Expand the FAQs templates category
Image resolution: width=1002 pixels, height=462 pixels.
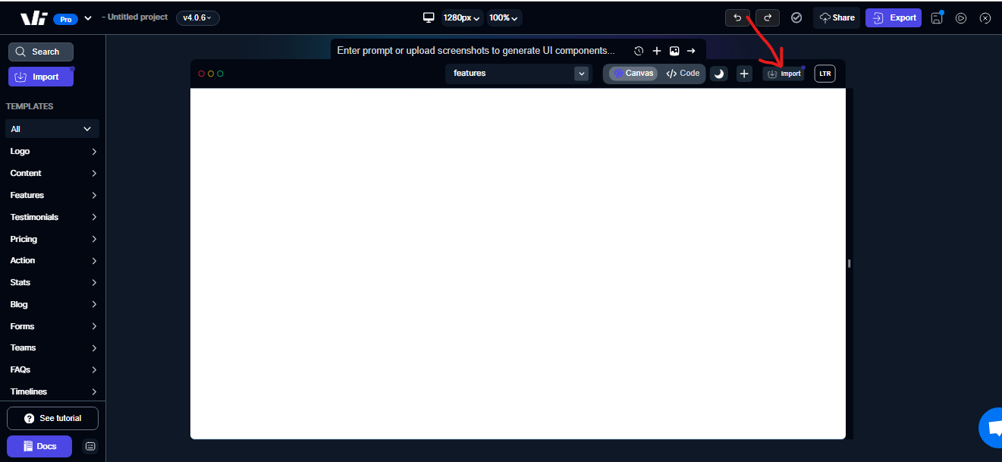click(x=52, y=370)
